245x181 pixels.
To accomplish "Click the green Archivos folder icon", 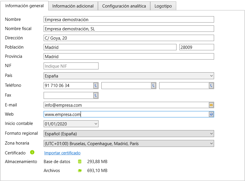I will [80, 171].
